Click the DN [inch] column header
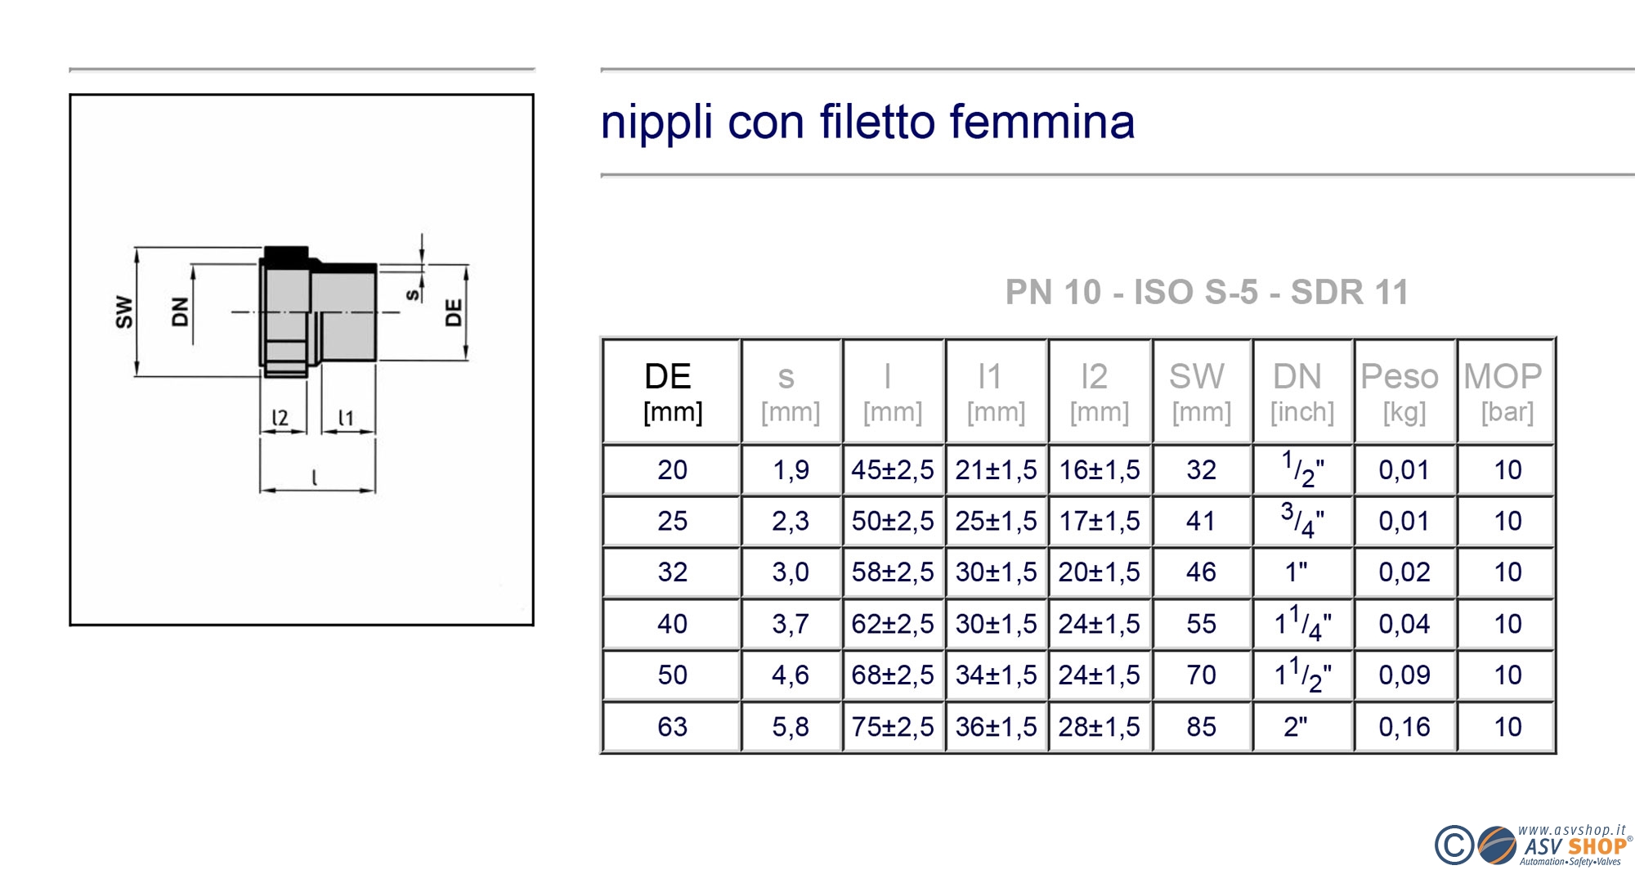Screen dimensions: 1635x870 [x=1302, y=392]
